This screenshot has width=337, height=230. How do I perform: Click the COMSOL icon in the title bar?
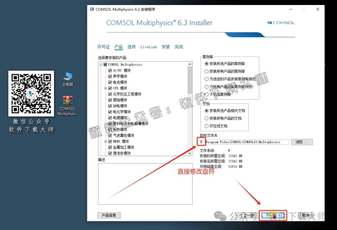point(92,9)
